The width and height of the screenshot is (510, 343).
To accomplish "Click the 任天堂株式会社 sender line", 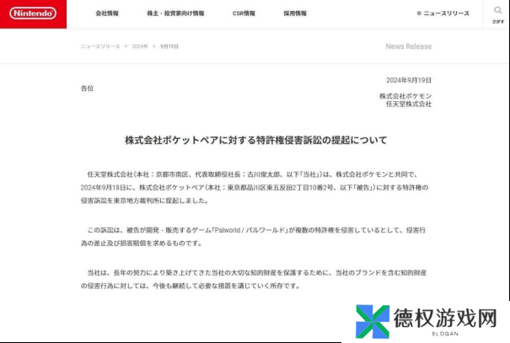I will (409, 104).
